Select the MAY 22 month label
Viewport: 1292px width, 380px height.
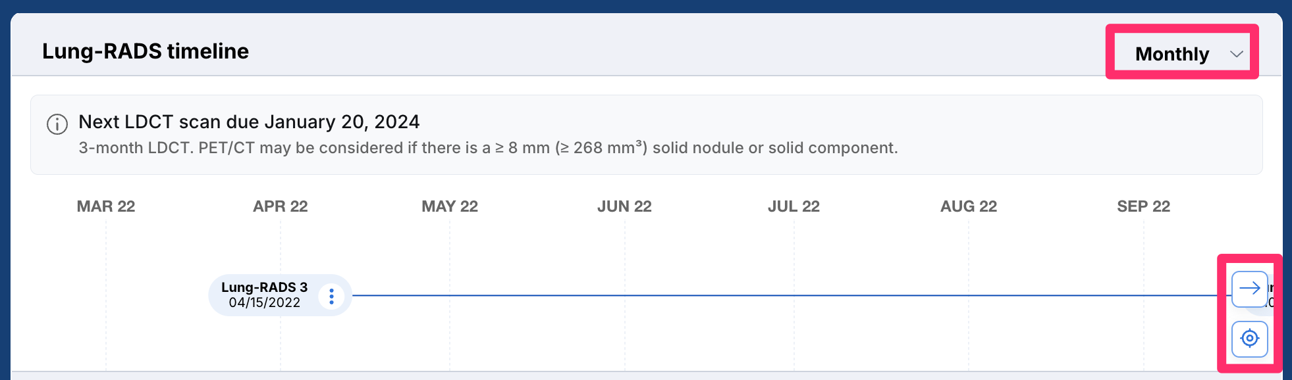[x=450, y=206]
